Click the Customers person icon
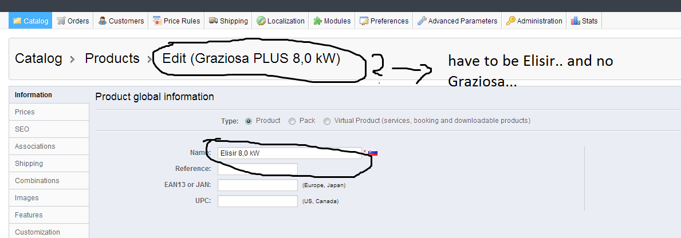The image size is (681, 238). click(x=103, y=21)
